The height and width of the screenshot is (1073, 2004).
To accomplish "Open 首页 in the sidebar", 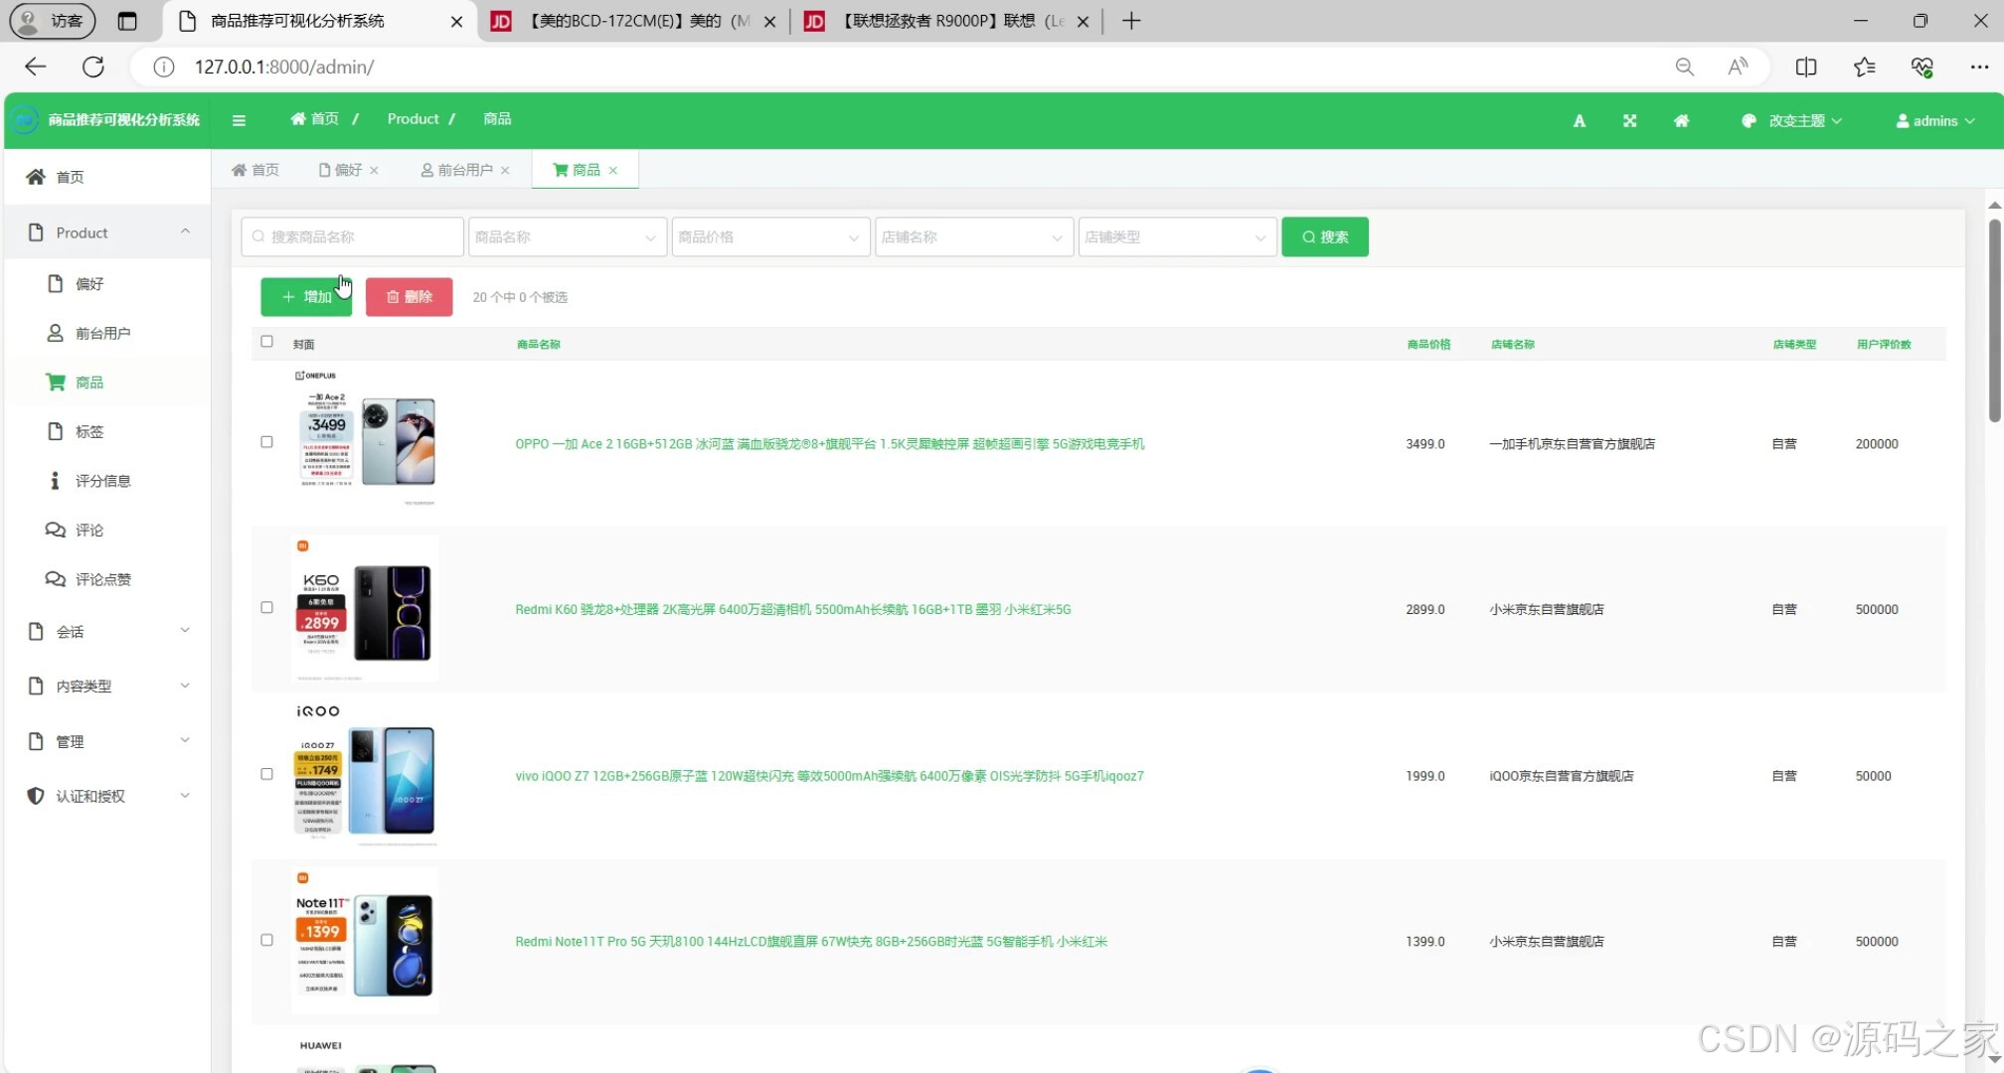I will click(x=107, y=177).
